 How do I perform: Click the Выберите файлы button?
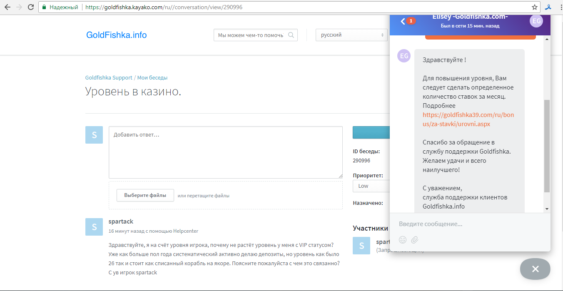[145, 195]
